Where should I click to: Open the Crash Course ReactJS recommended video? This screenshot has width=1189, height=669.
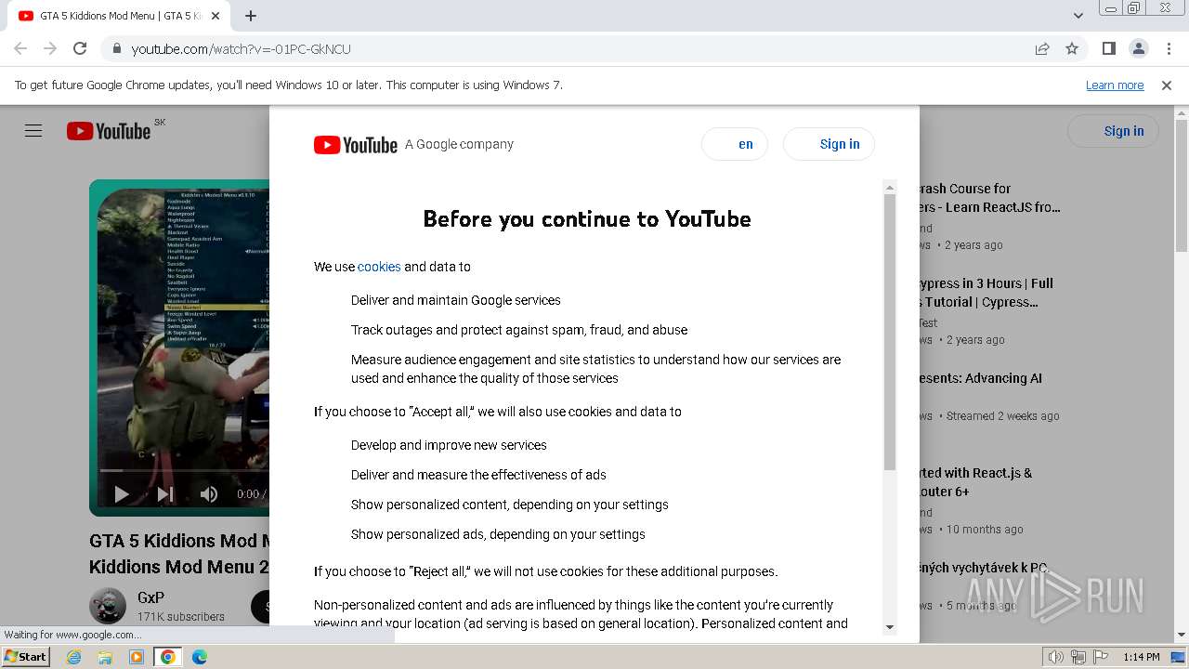pos(989,198)
